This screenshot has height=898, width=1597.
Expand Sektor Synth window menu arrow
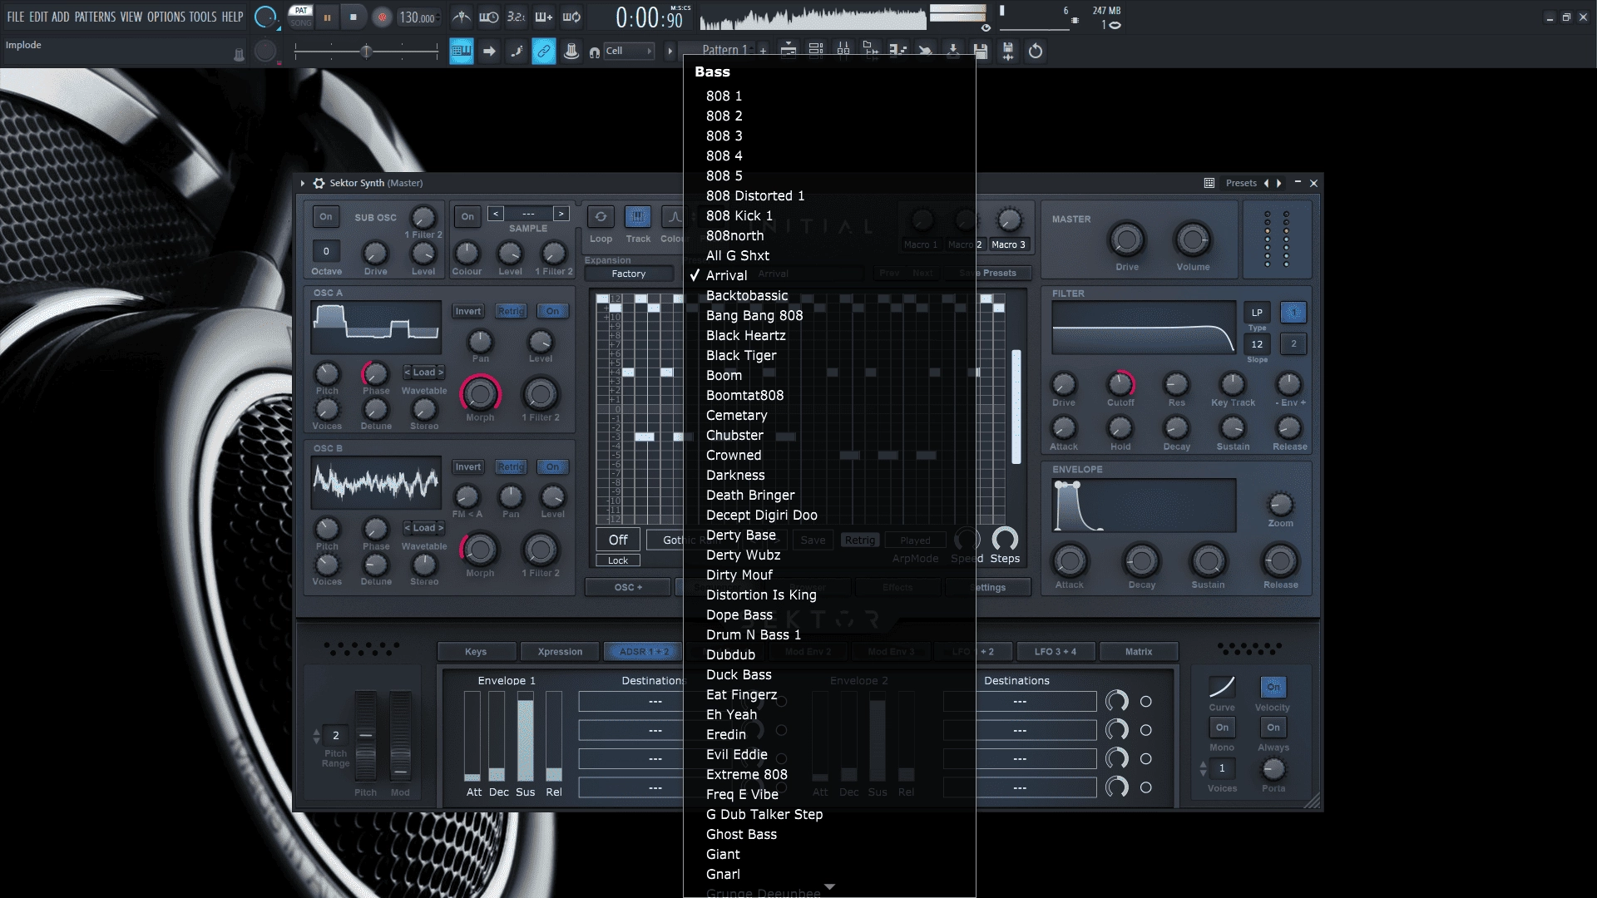303,183
